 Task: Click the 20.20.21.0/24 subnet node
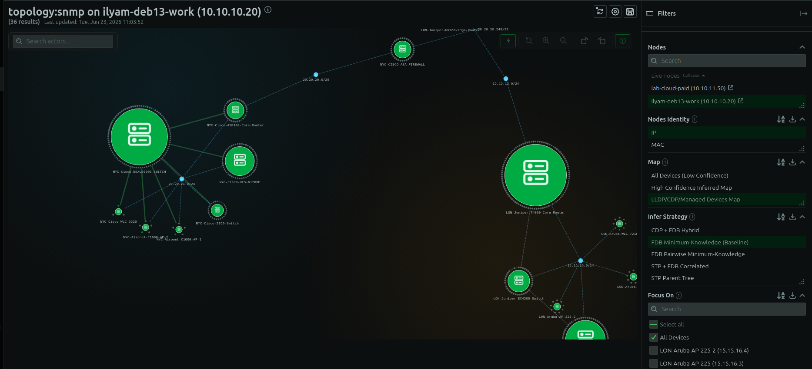click(x=182, y=179)
